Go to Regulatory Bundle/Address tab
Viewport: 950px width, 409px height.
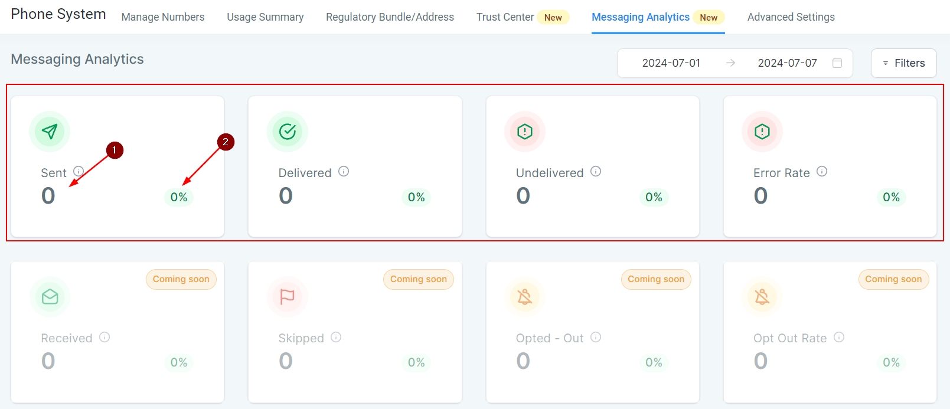point(390,17)
